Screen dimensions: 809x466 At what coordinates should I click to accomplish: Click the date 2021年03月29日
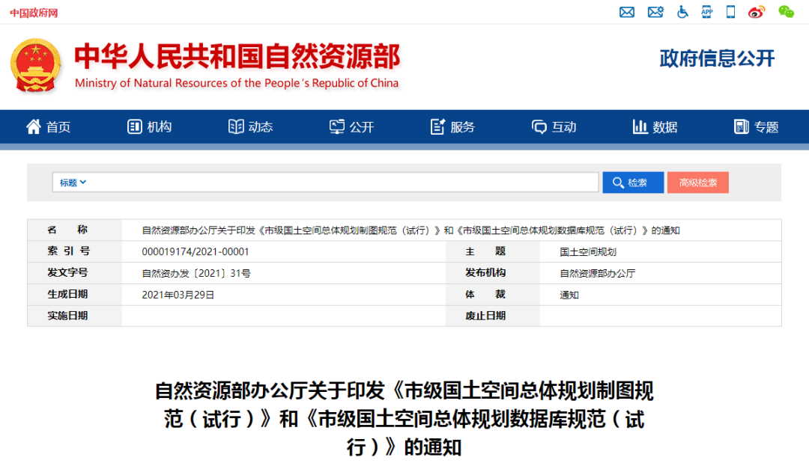(x=178, y=295)
